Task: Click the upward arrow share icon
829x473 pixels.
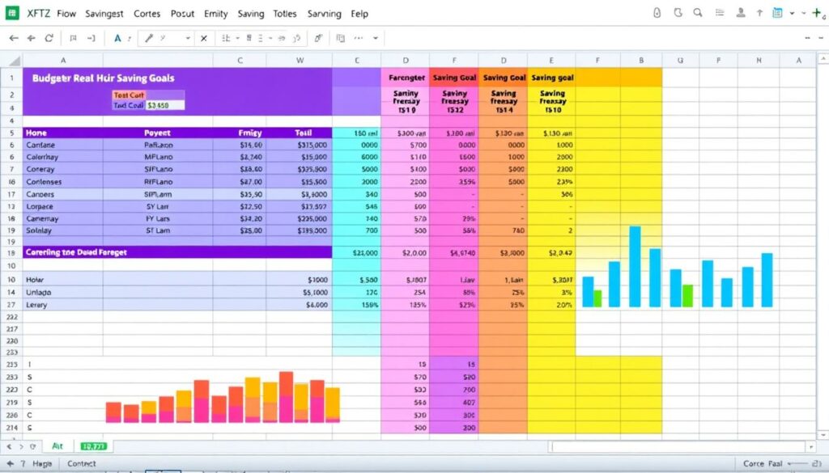Action: 759,13
